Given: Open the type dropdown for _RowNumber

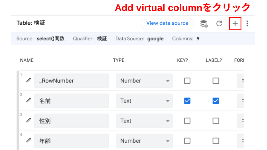Looking at the screenshot, I should [144, 81].
